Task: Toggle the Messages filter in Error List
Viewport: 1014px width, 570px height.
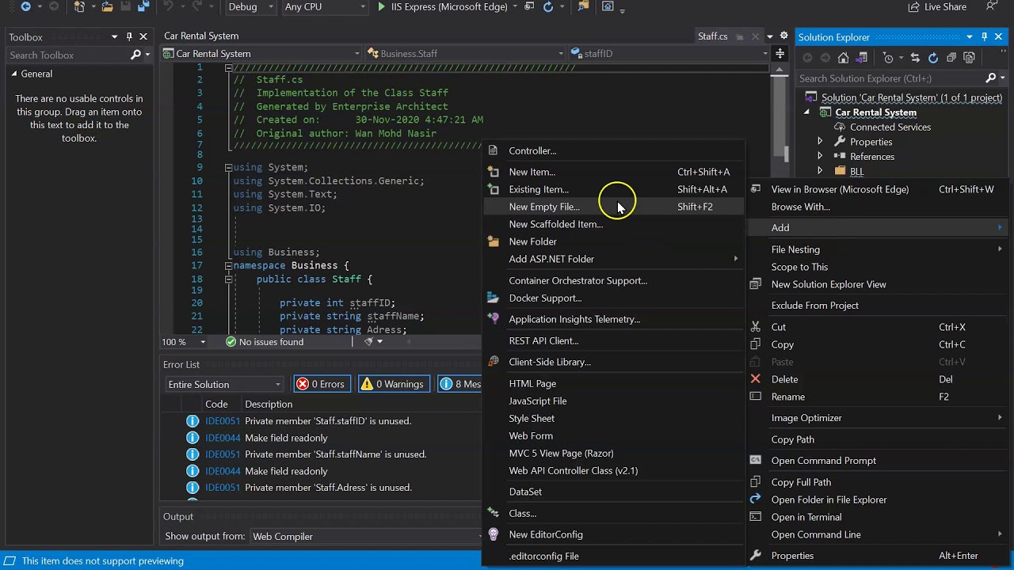Action: pos(459,384)
